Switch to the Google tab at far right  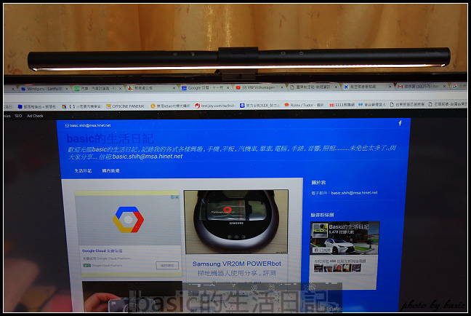459,86
